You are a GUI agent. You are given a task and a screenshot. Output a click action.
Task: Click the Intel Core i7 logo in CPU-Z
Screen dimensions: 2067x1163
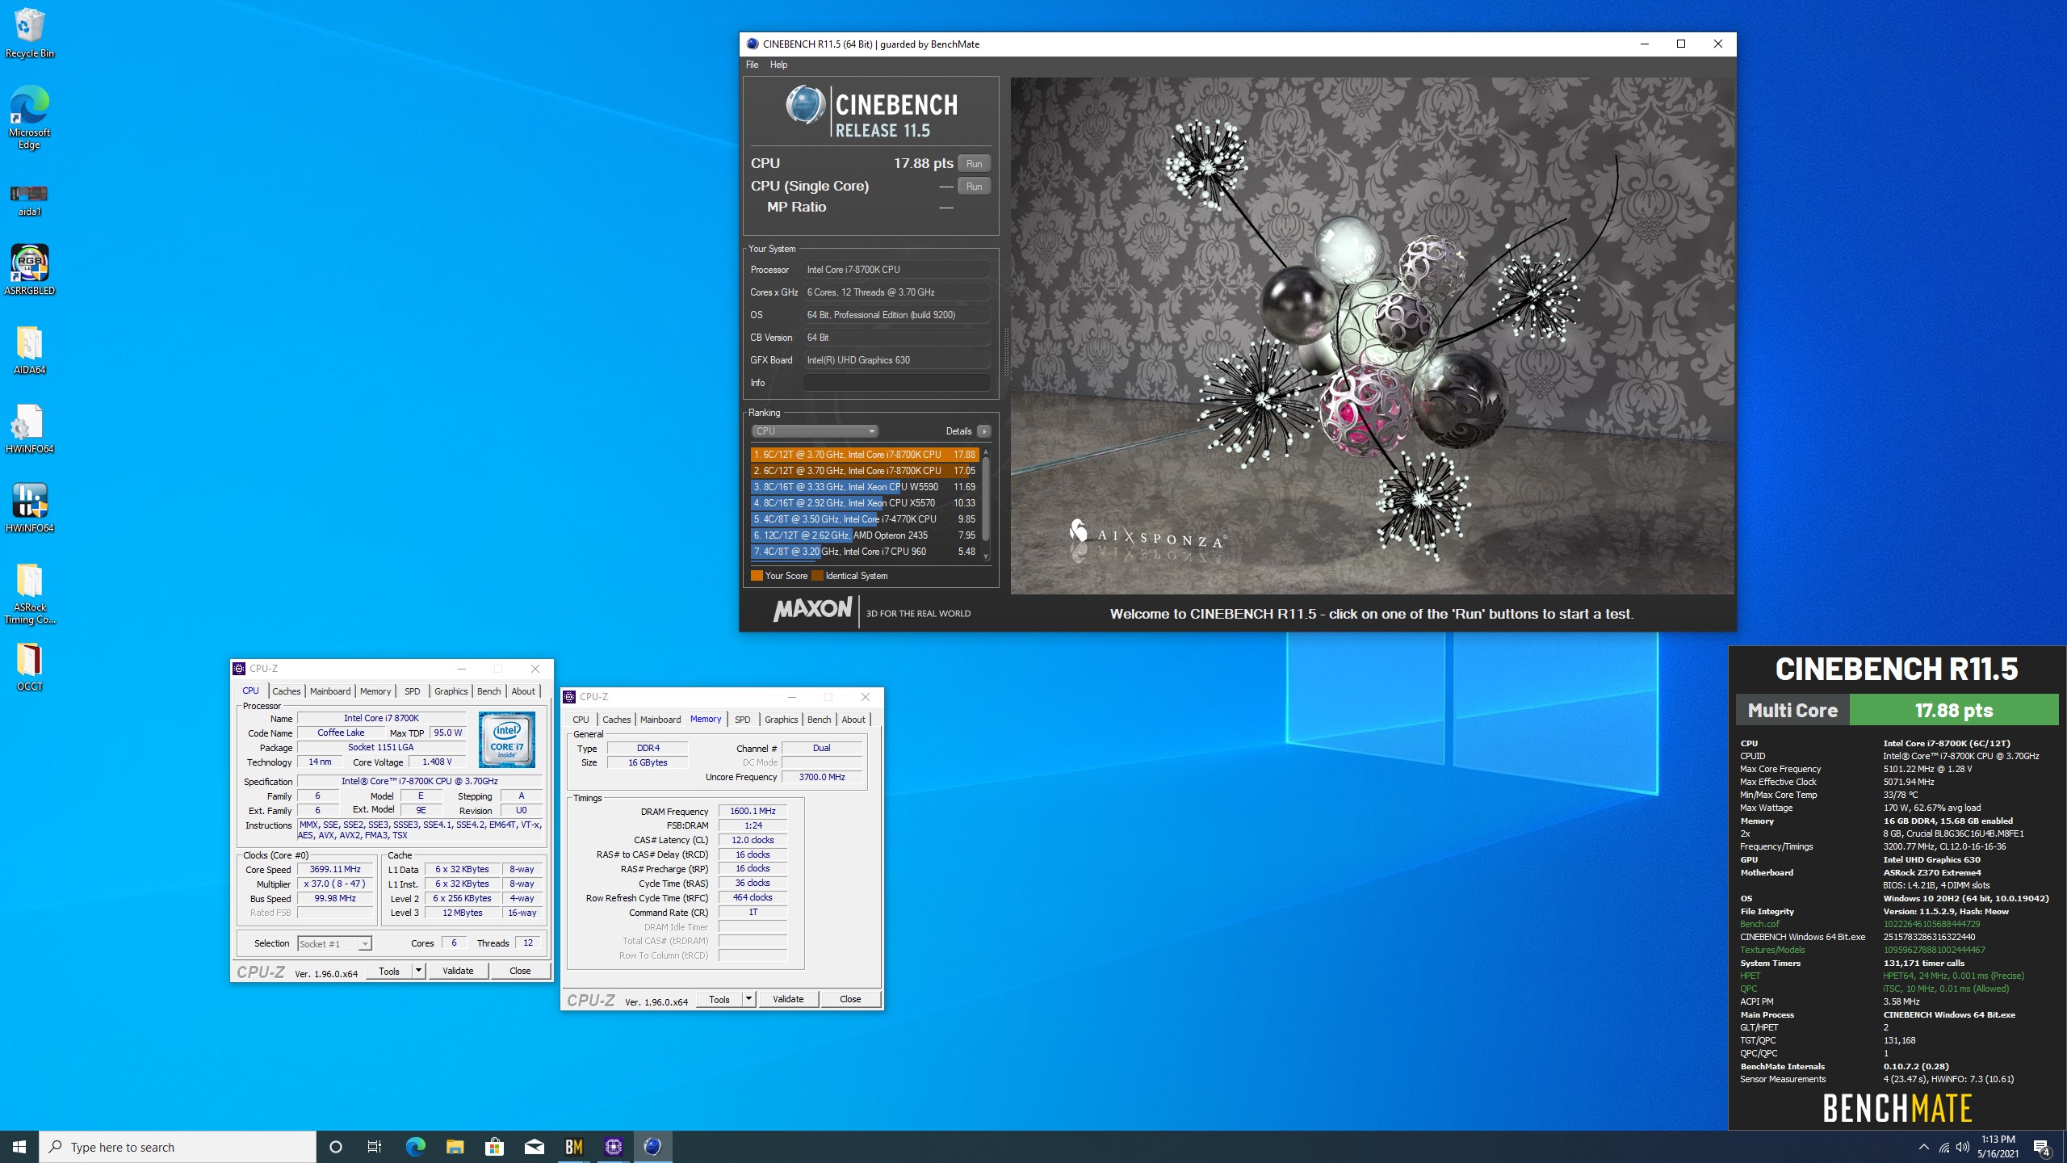tap(506, 740)
